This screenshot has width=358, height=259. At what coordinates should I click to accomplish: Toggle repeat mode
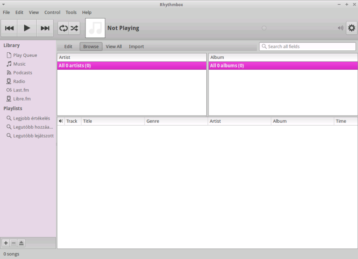click(x=64, y=28)
